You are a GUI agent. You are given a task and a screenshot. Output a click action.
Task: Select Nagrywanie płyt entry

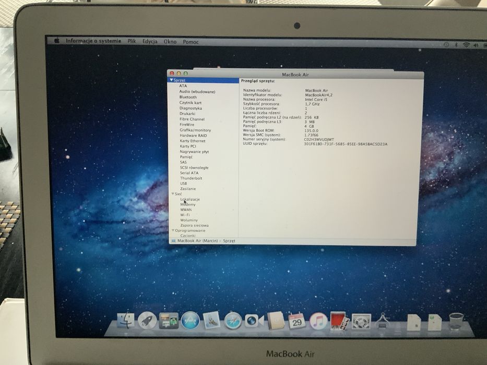click(x=194, y=151)
